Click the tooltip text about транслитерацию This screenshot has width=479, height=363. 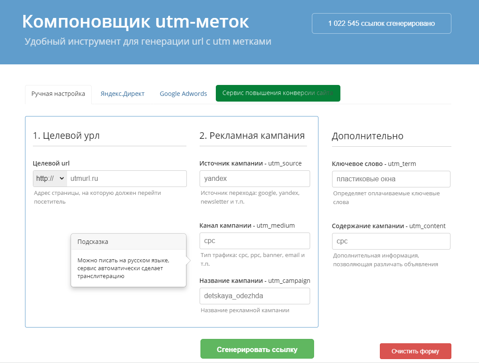point(123,268)
